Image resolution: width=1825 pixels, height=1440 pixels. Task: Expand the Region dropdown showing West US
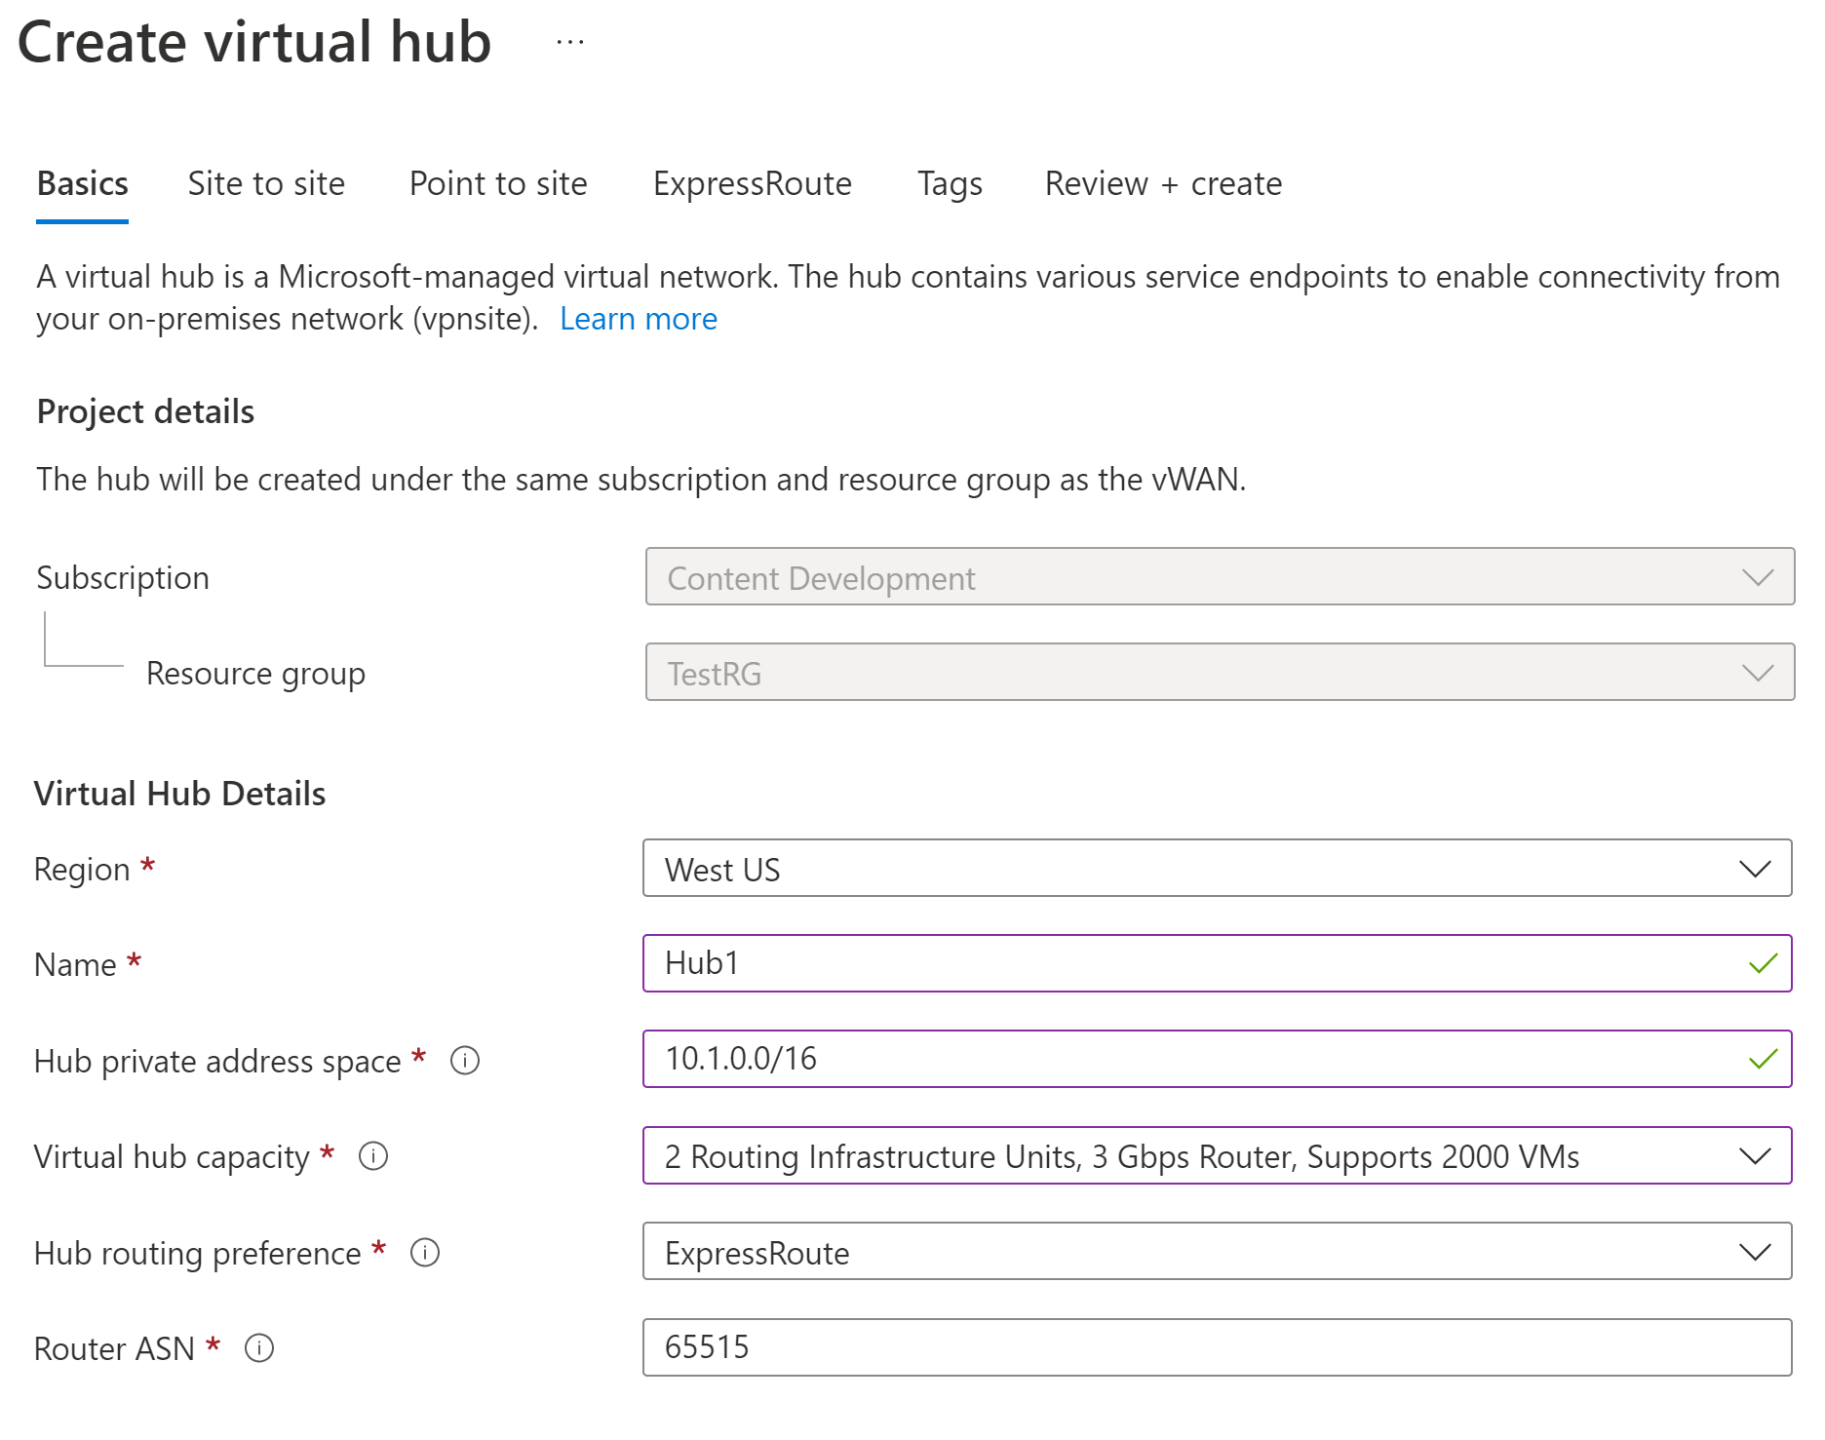click(x=1217, y=868)
